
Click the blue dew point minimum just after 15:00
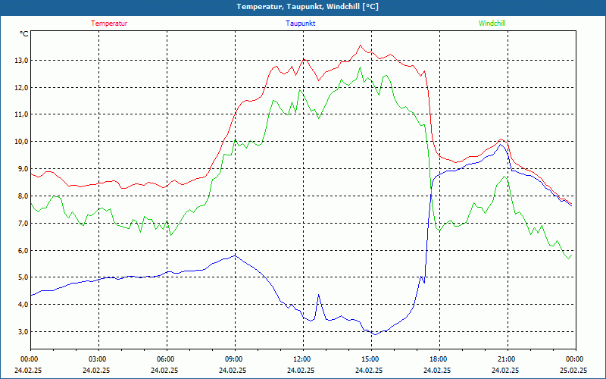point(375,334)
